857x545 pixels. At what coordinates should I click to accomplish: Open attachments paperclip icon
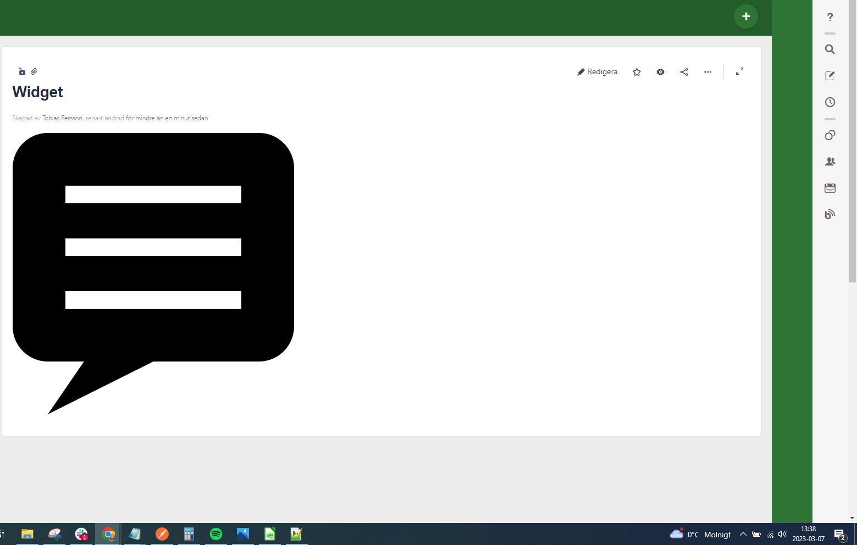click(34, 71)
